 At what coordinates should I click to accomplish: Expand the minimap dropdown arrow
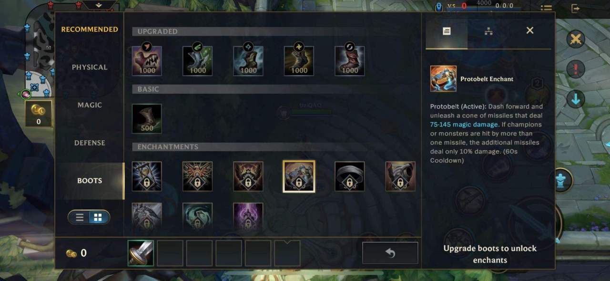tap(99, 5)
